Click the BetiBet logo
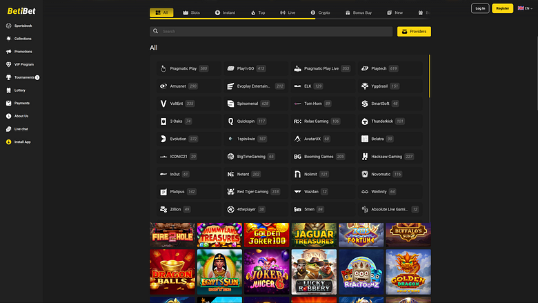 [21, 11]
